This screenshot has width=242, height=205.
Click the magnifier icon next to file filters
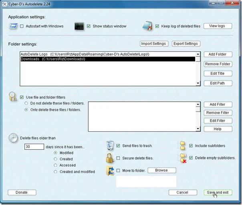13,97
